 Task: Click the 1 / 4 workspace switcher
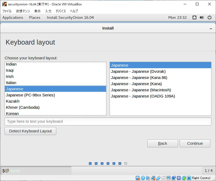[208, 171]
